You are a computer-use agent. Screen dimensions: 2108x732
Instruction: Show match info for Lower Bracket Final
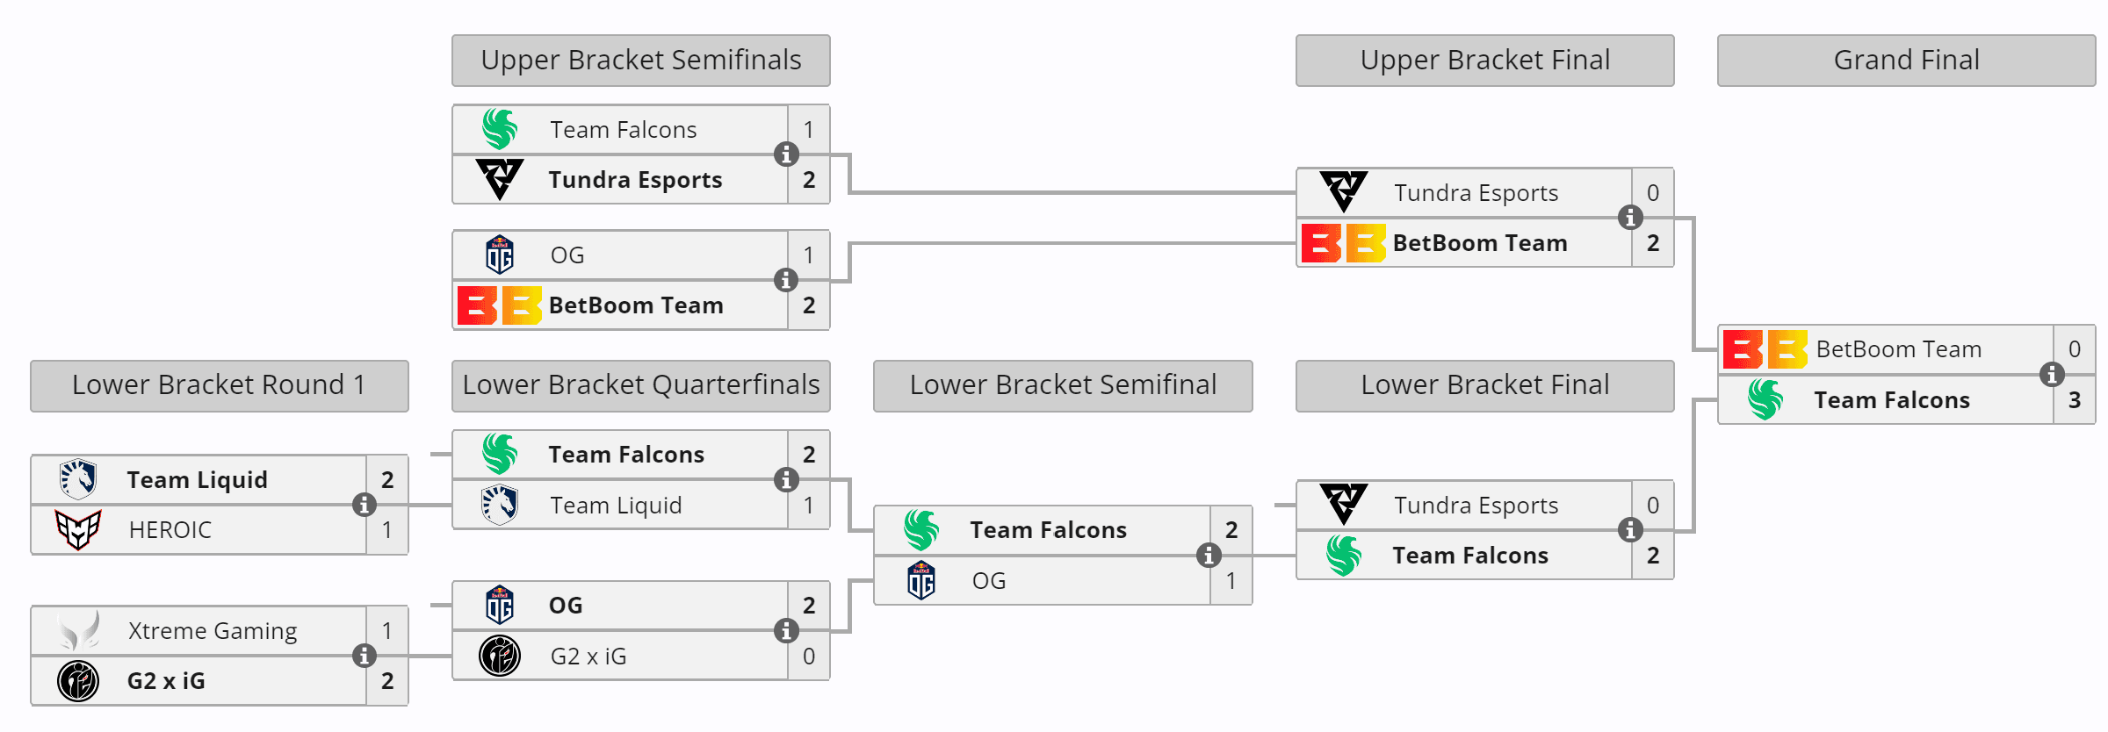coord(1630,530)
